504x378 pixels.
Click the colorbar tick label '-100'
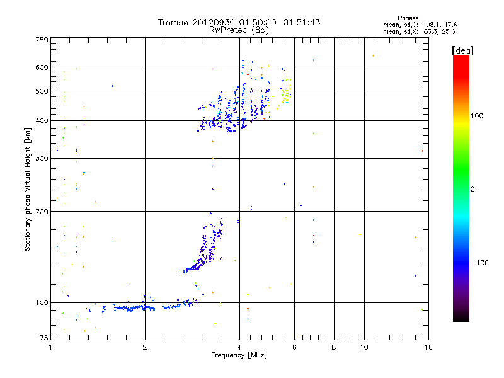click(480, 263)
